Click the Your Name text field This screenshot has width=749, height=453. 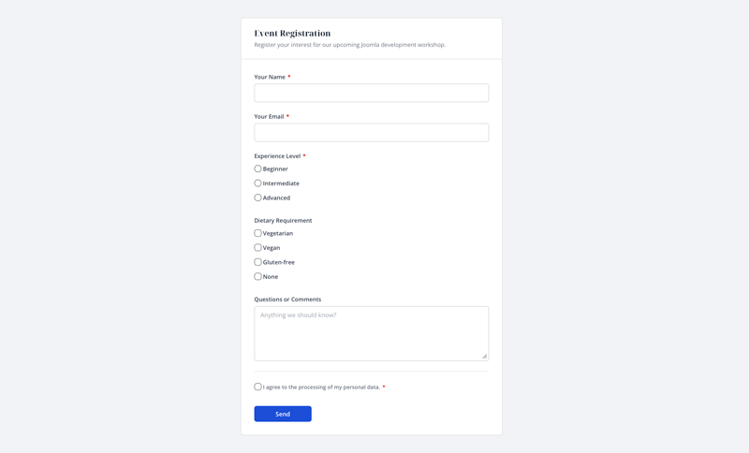coord(371,93)
